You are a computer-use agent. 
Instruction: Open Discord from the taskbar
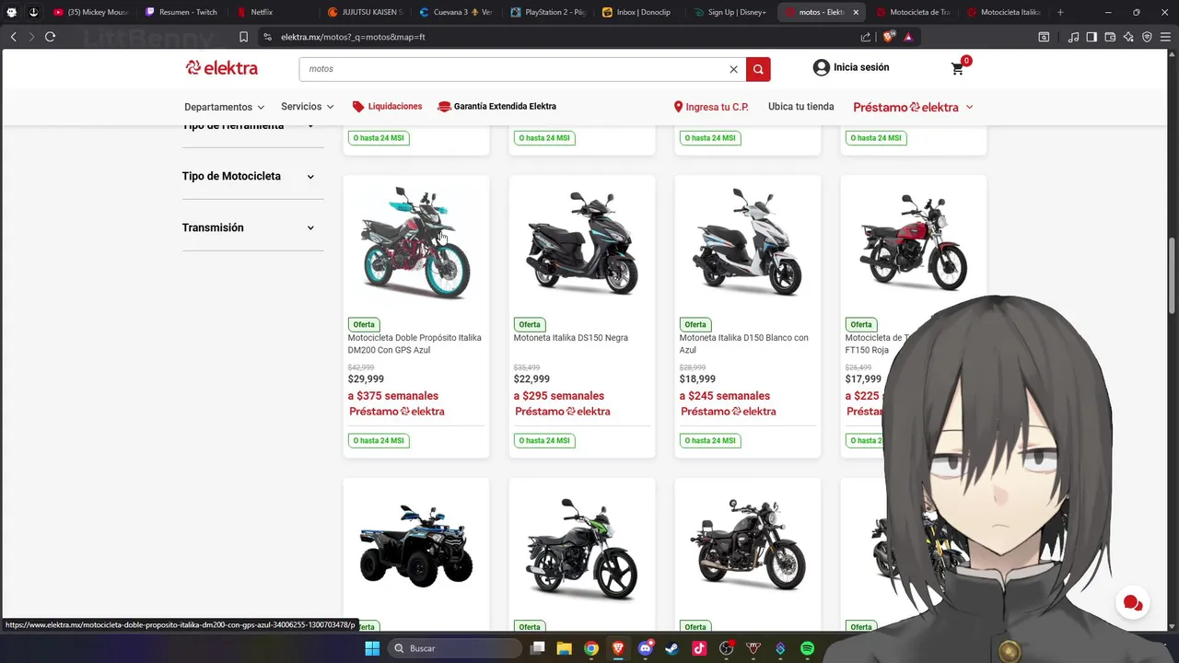[645, 648]
